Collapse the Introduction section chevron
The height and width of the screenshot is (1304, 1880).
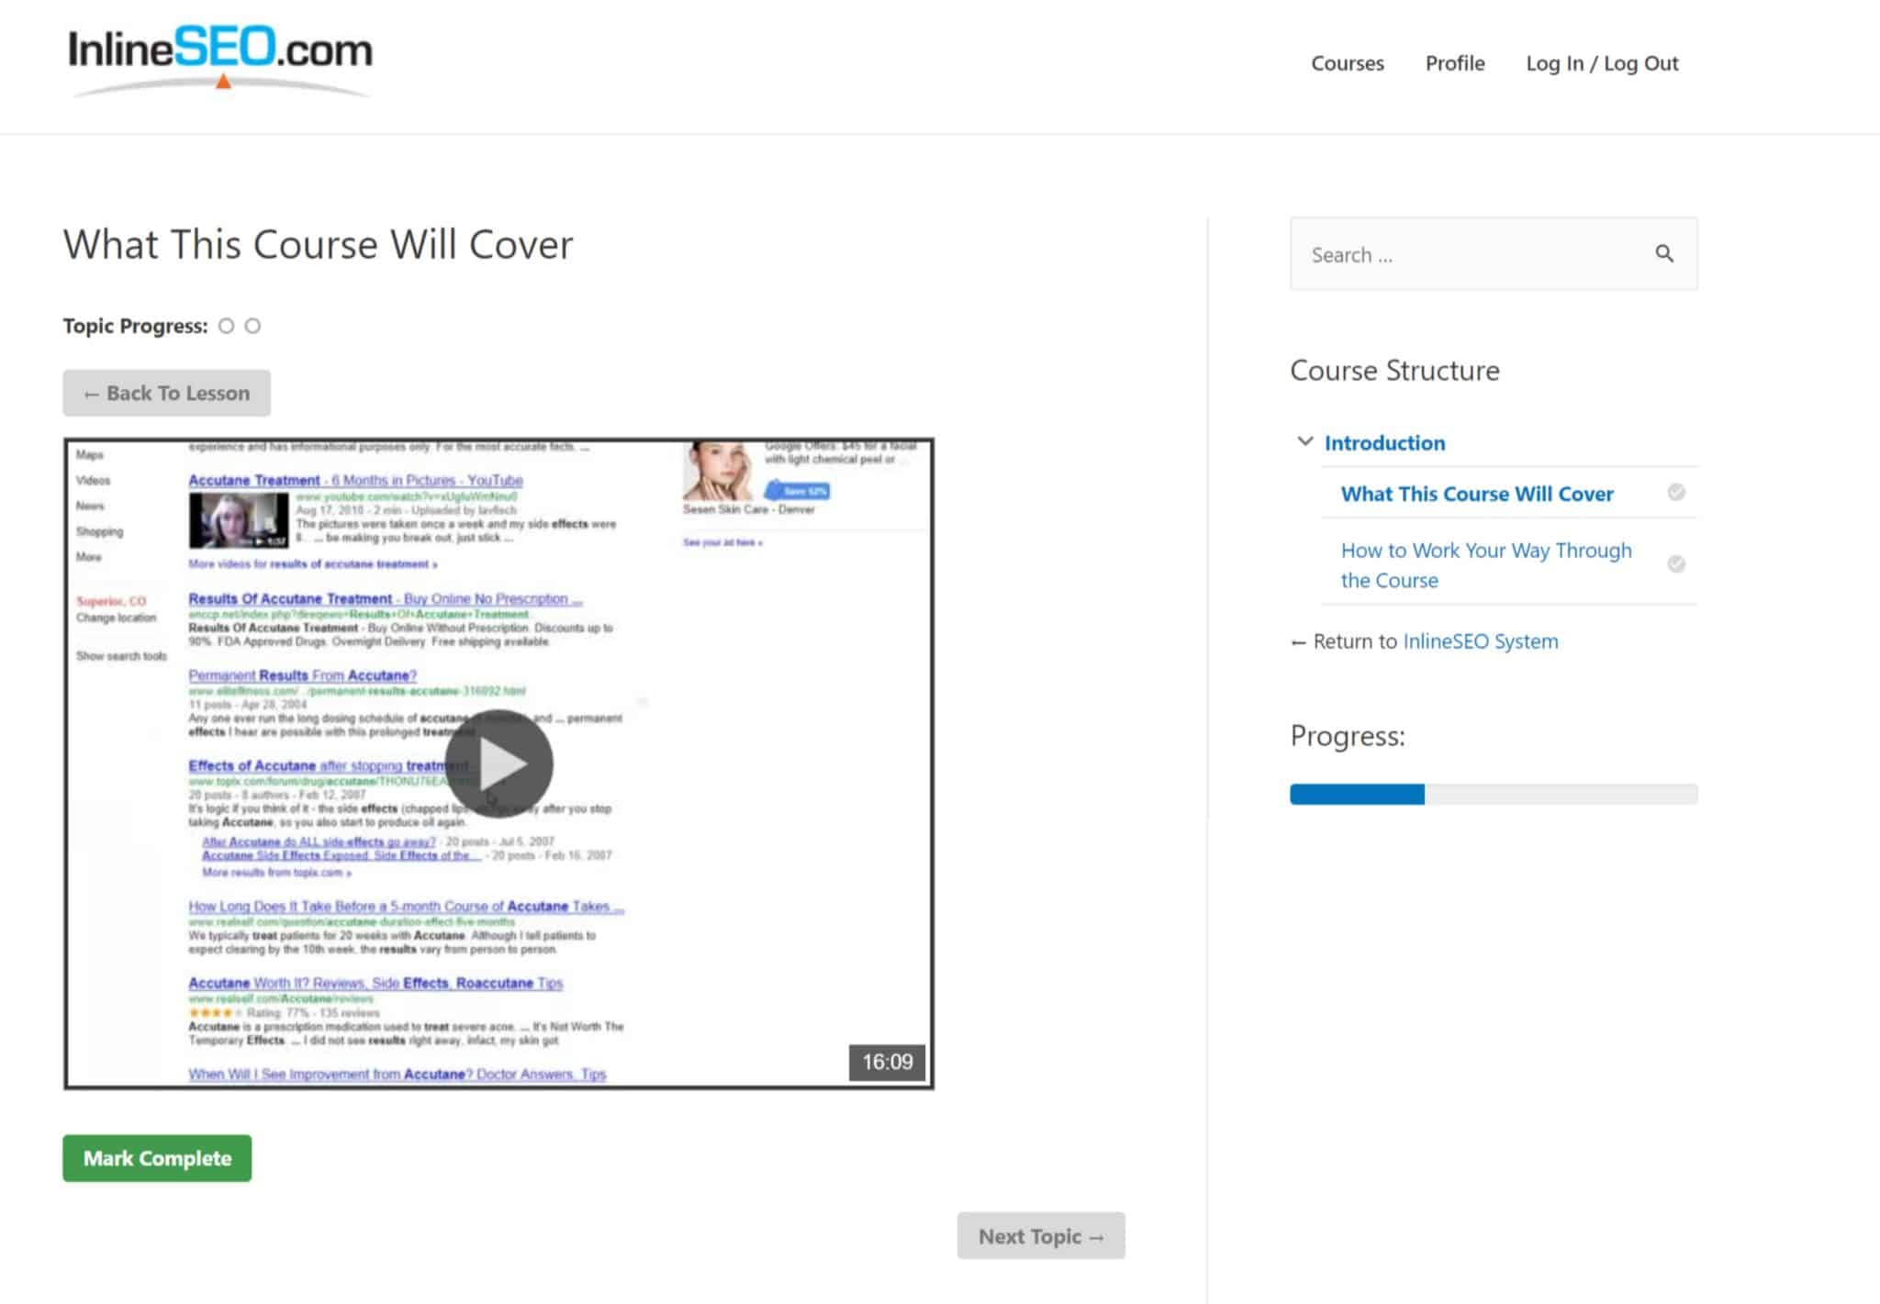(x=1304, y=441)
